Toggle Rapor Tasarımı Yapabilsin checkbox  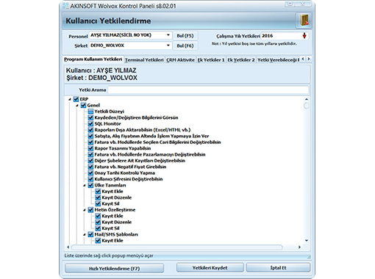tap(90, 148)
